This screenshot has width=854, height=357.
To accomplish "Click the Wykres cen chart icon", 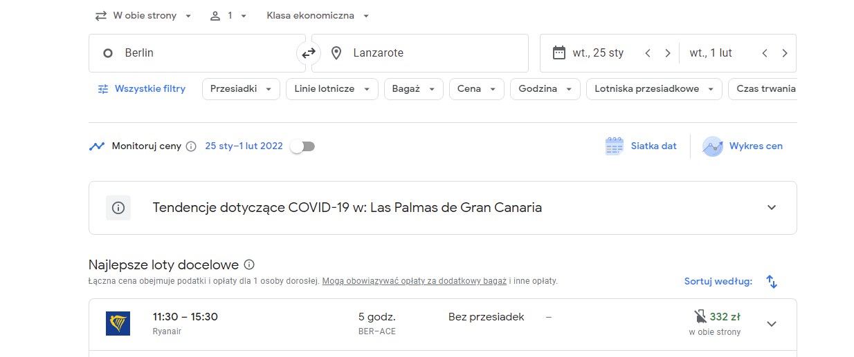I will (x=713, y=146).
